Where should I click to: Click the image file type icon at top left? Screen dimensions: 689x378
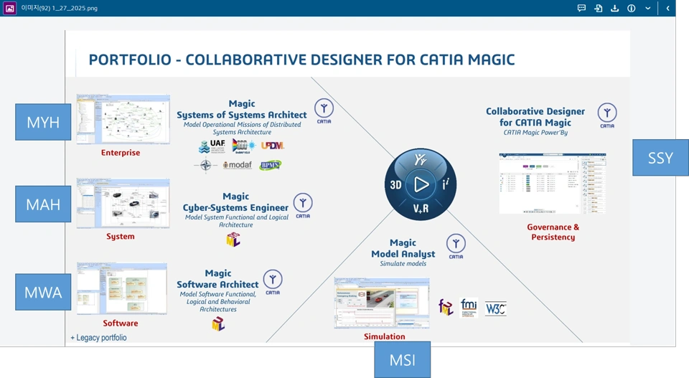point(9,8)
